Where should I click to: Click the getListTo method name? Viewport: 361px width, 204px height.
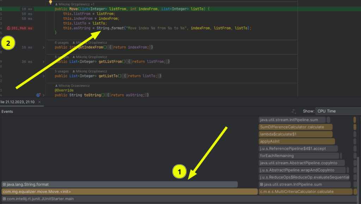108,76
